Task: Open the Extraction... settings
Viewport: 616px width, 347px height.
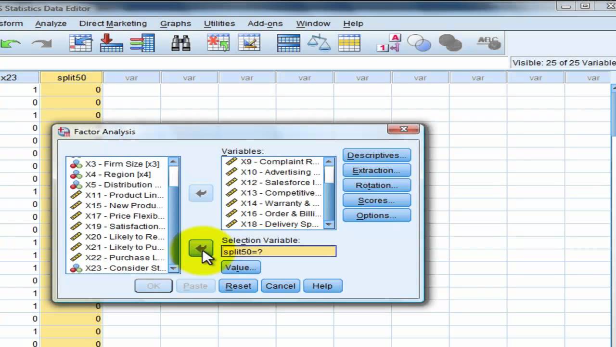Action: tap(377, 170)
